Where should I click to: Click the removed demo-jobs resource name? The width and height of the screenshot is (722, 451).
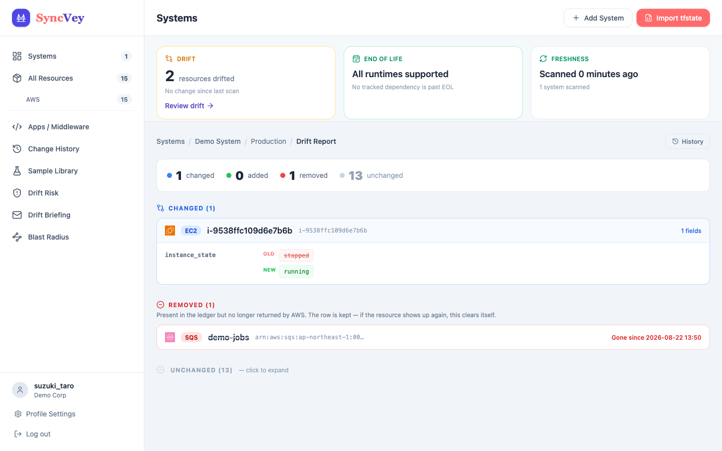[x=229, y=337]
